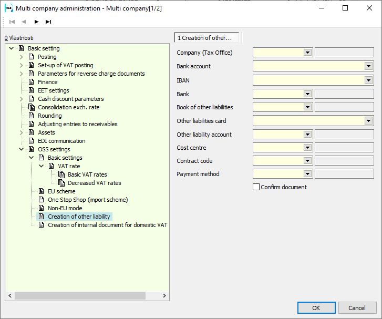Open the Bank account dropdown

coord(368,66)
